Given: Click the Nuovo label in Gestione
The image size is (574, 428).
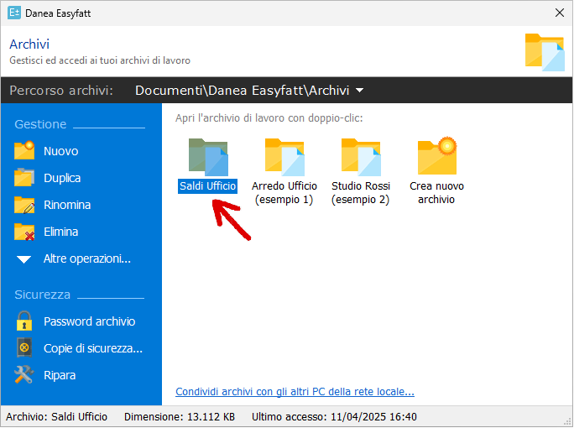Looking at the screenshot, I should tap(60, 151).
